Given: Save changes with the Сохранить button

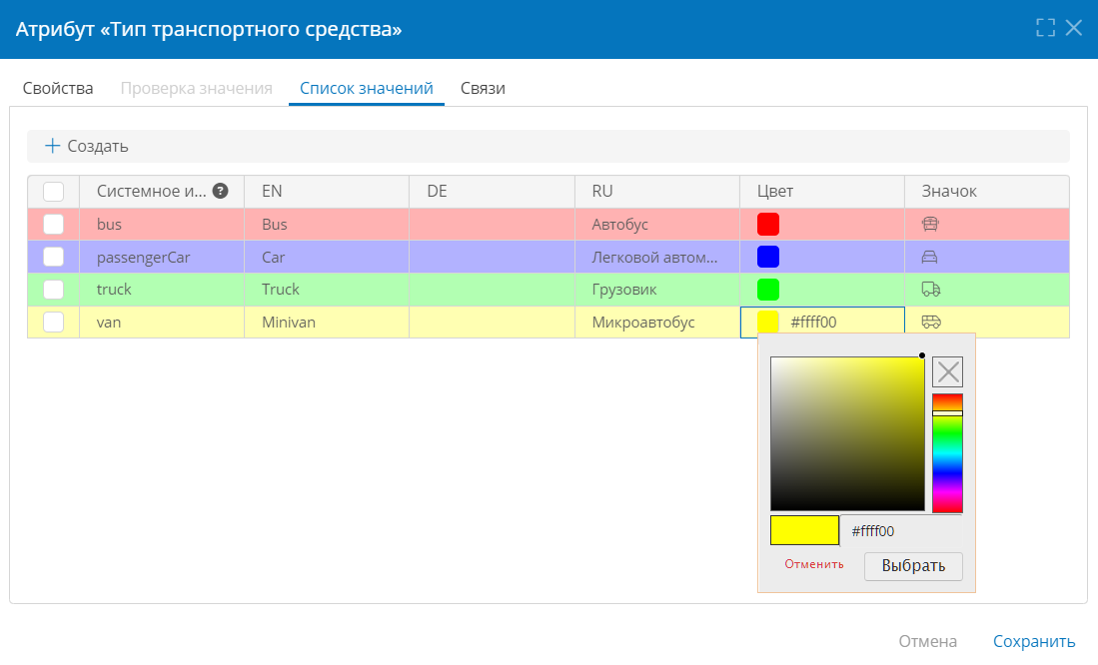Looking at the screenshot, I should tap(1034, 641).
